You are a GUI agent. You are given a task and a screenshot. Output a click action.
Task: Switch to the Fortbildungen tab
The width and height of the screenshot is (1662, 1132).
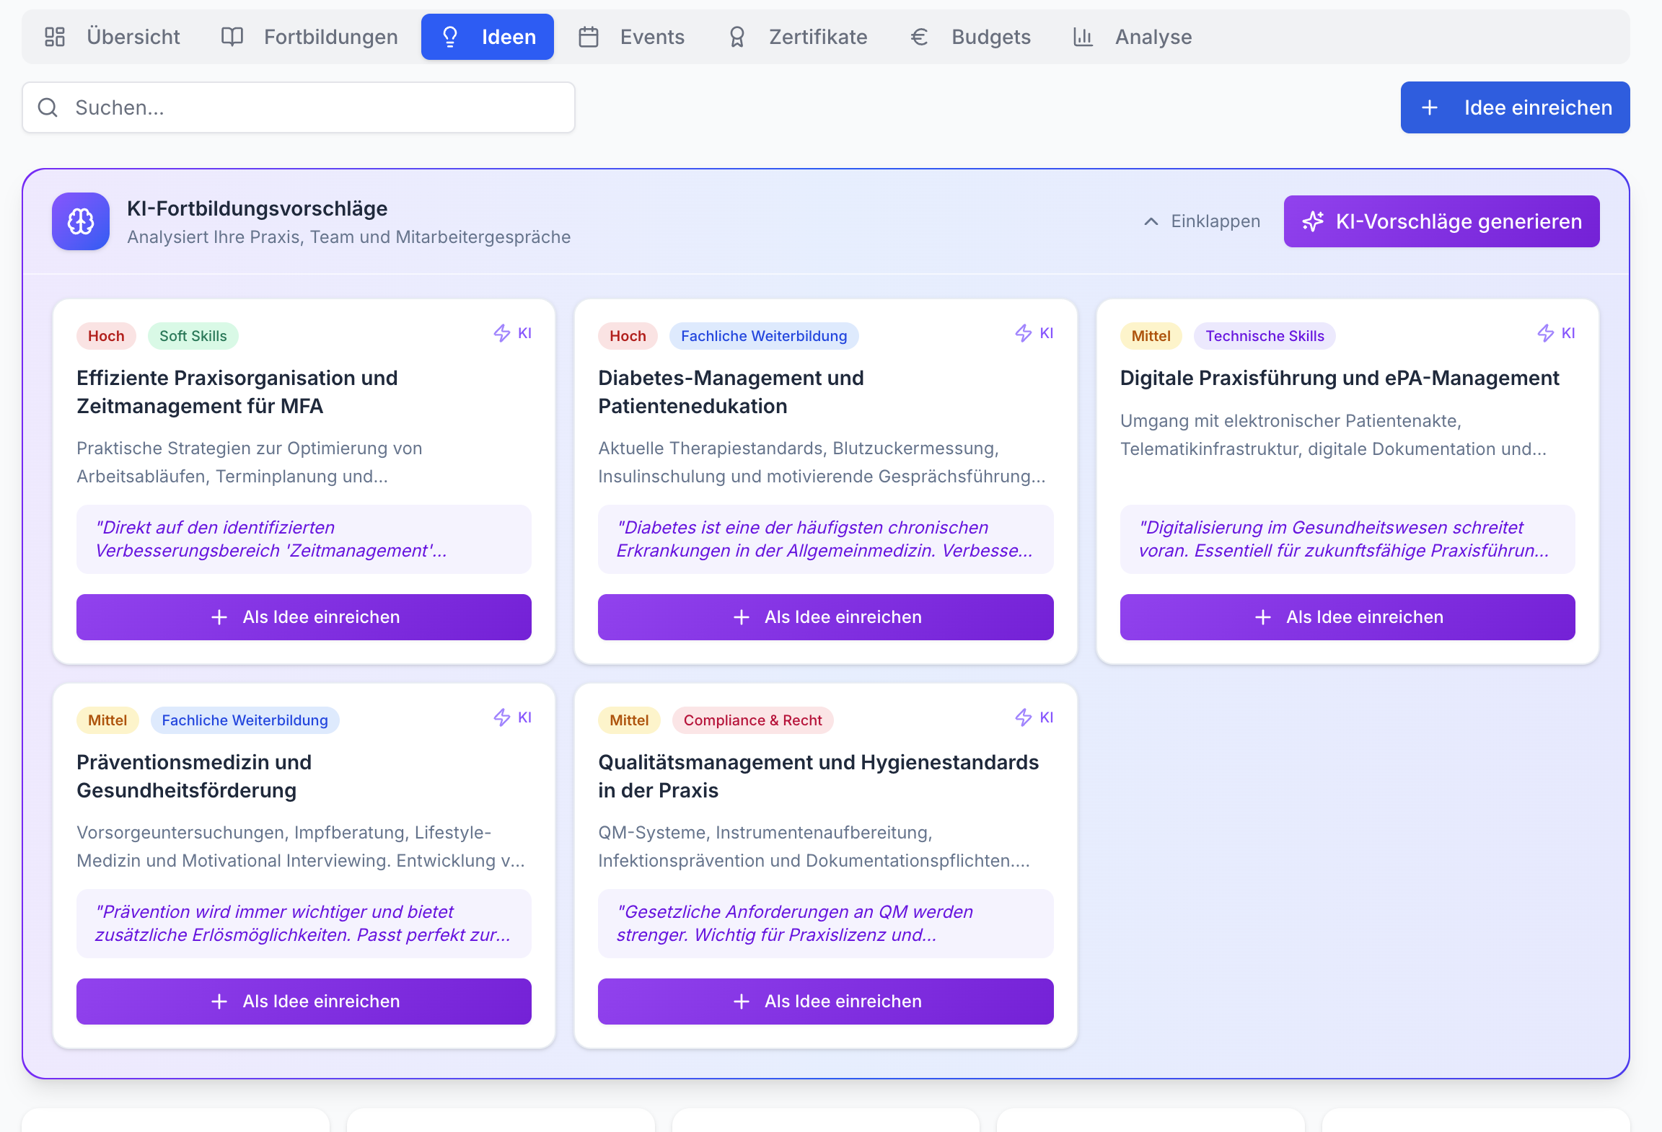pyautogui.click(x=309, y=37)
